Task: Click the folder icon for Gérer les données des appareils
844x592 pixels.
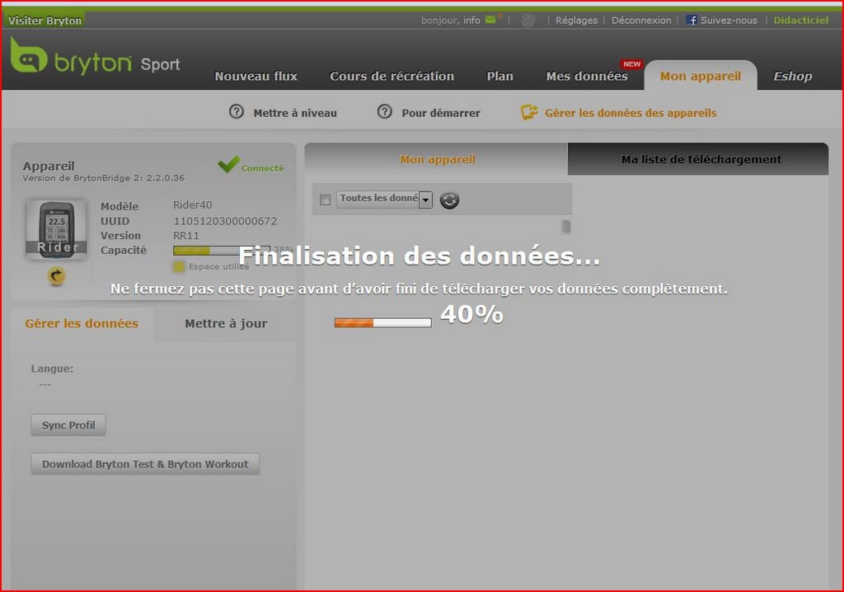Action: click(529, 112)
